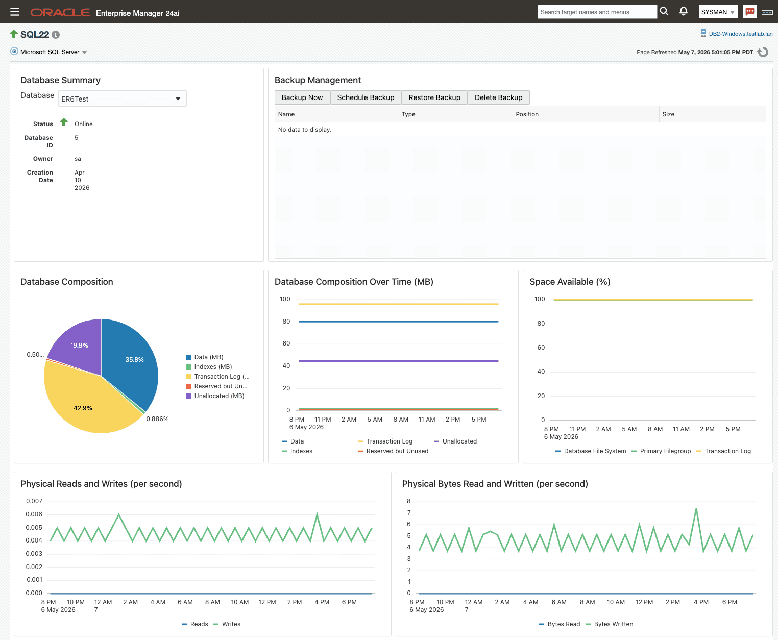Screen dimensions: 778x640
Task: Click the Page Refreshed timestamp text
Action: [x=695, y=52]
